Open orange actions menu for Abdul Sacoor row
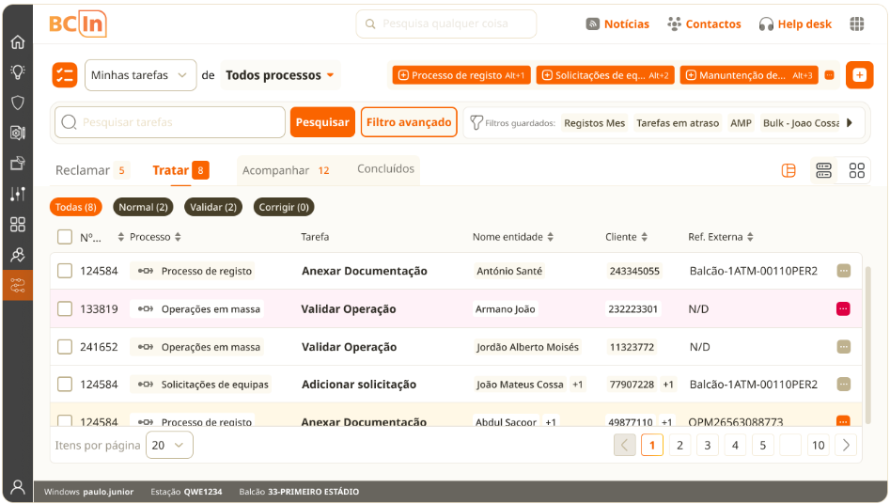This screenshot has height=504, width=890. tap(843, 421)
